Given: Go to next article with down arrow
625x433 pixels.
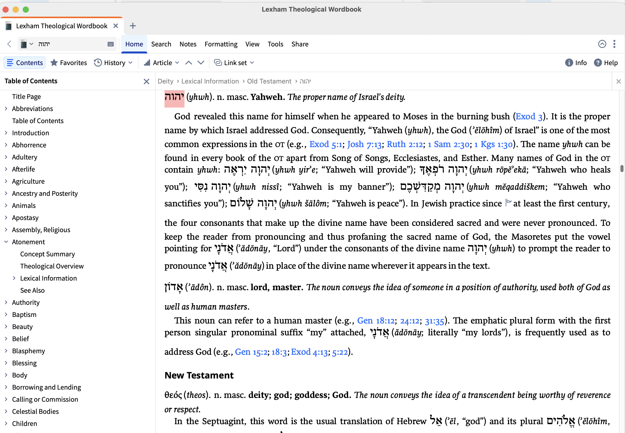Looking at the screenshot, I should click(x=201, y=63).
